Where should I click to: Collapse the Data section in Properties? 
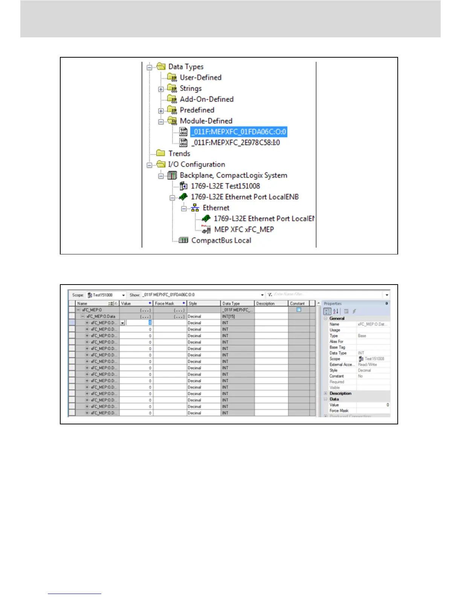click(x=326, y=399)
